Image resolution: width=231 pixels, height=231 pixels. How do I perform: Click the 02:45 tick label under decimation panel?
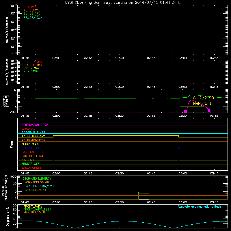pyautogui.click(x=151, y=202)
